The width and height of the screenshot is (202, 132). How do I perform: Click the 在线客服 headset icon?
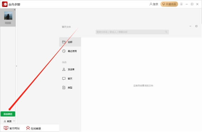tap(28, 128)
